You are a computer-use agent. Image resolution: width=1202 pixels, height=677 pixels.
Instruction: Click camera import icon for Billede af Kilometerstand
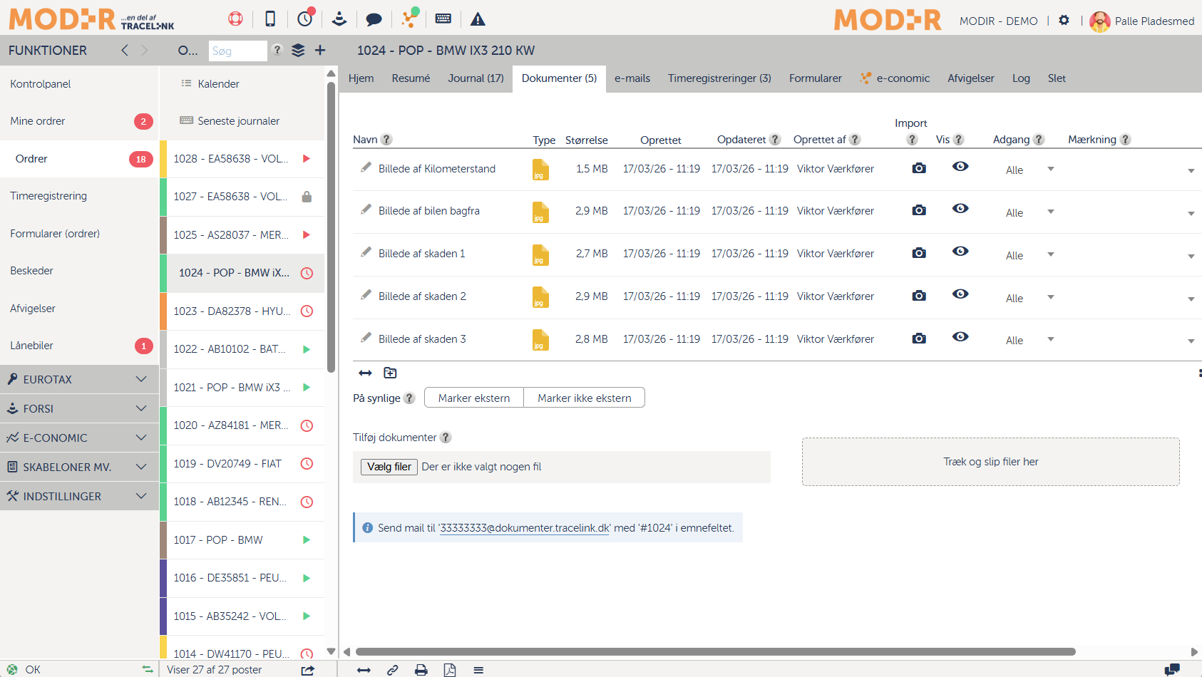tap(919, 168)
